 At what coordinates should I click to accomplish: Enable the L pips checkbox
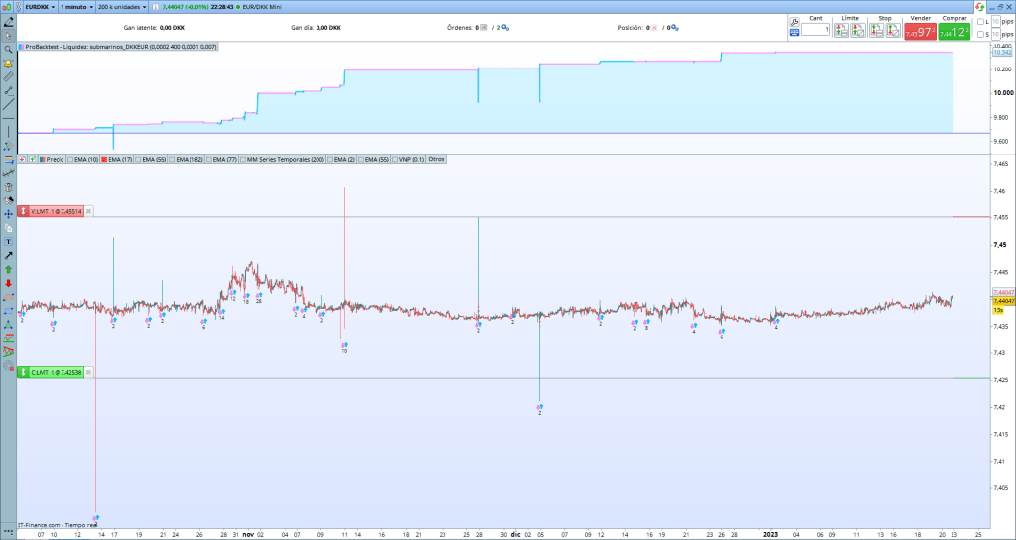tap(981, 21)
